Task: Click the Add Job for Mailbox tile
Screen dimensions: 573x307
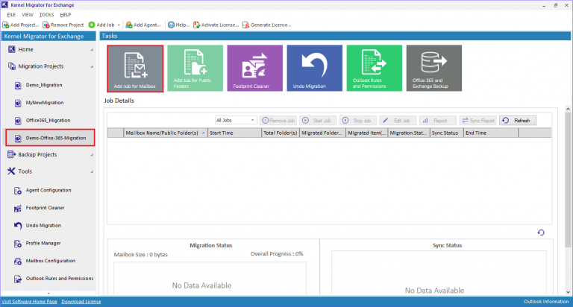Action: (135, 69)
